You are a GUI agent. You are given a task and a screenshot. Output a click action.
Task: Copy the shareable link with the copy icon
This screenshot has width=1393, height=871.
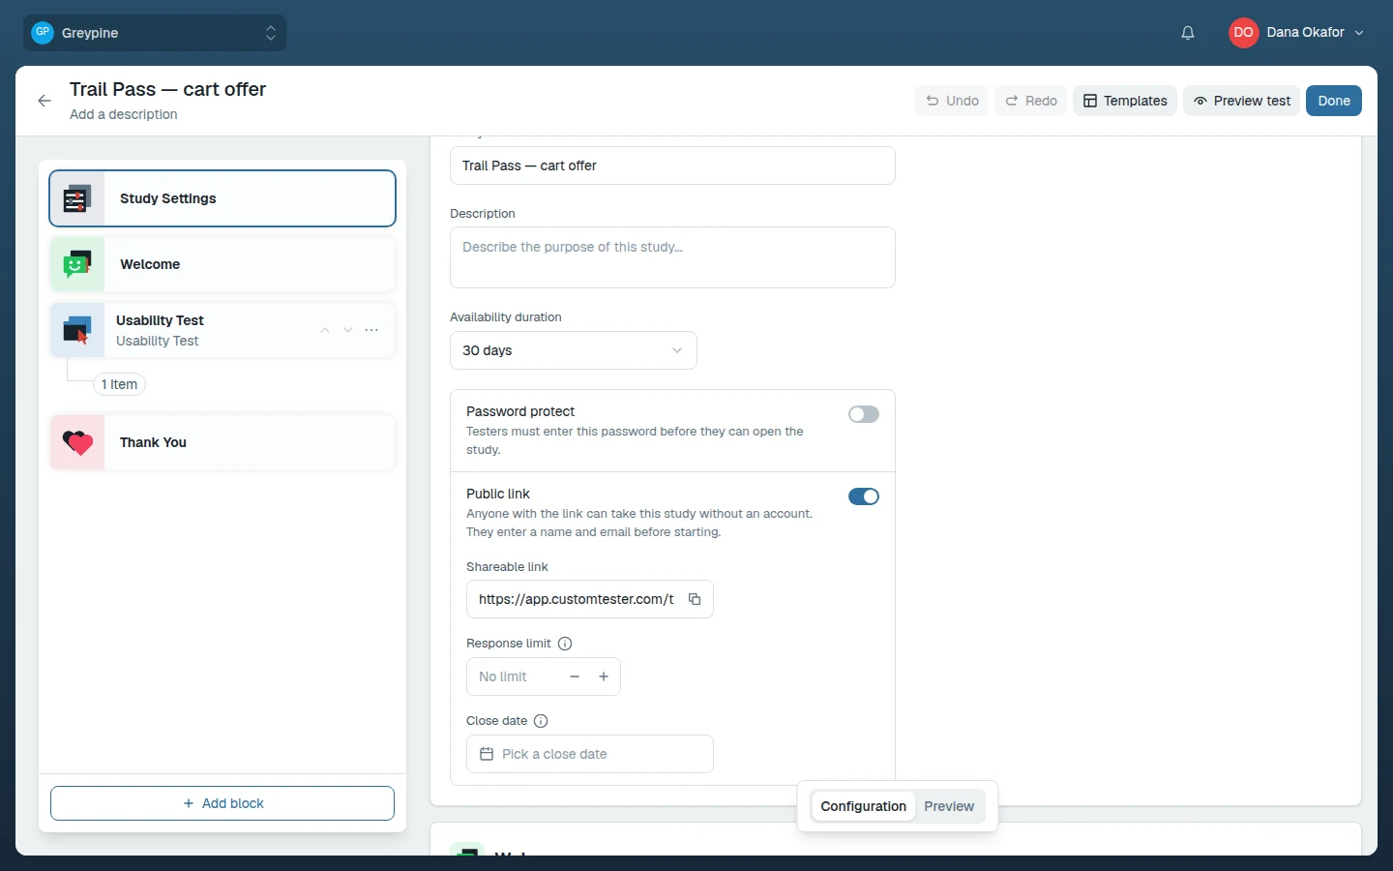coord(695,599)
